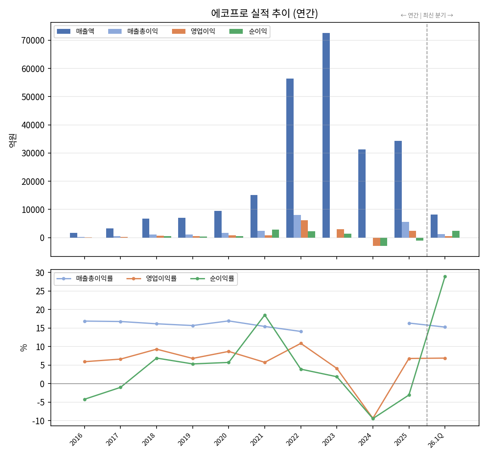Click the 30000 y-axis tick label
This screenshot has height=458, width=488.
[33, 153]
